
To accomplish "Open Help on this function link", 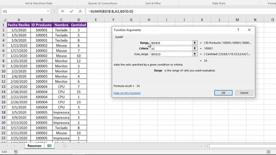I will tap(127, 93).
